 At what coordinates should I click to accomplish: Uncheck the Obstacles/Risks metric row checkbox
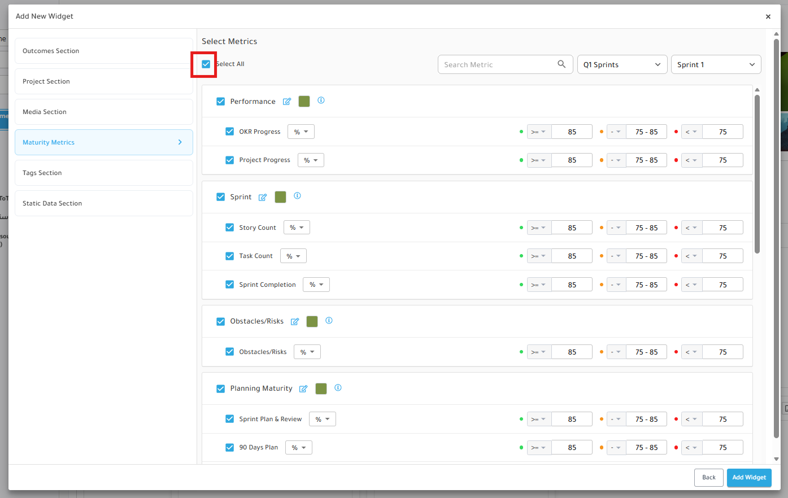click(x=230, y=352)
